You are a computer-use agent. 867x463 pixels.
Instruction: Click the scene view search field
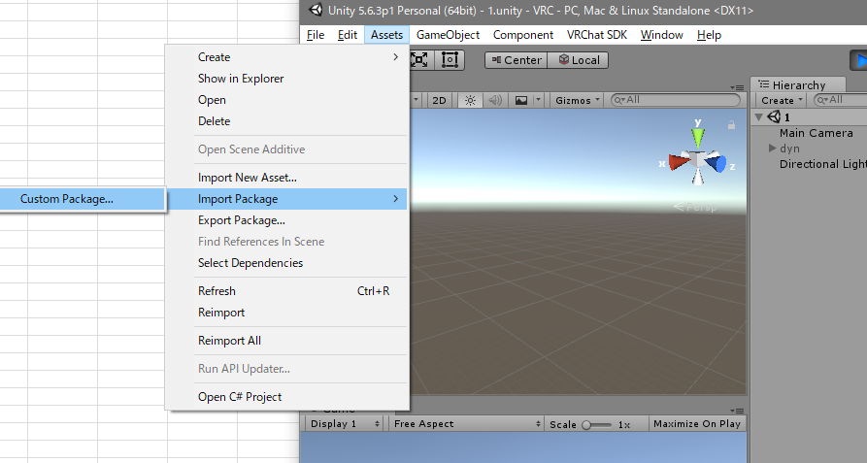click(x=675, y=99)
